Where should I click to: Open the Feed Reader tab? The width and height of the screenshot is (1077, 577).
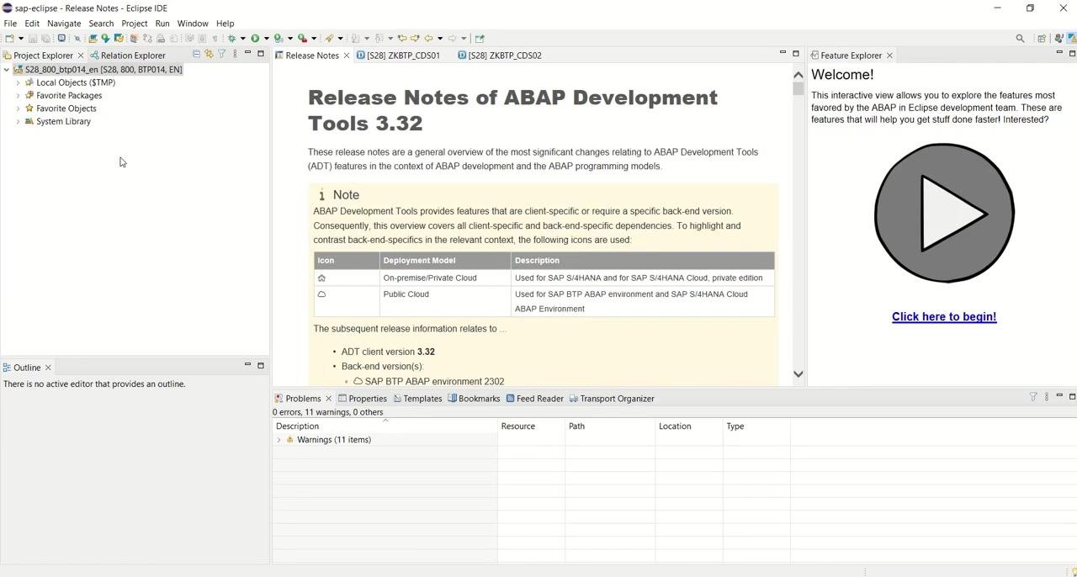[534, 399]
